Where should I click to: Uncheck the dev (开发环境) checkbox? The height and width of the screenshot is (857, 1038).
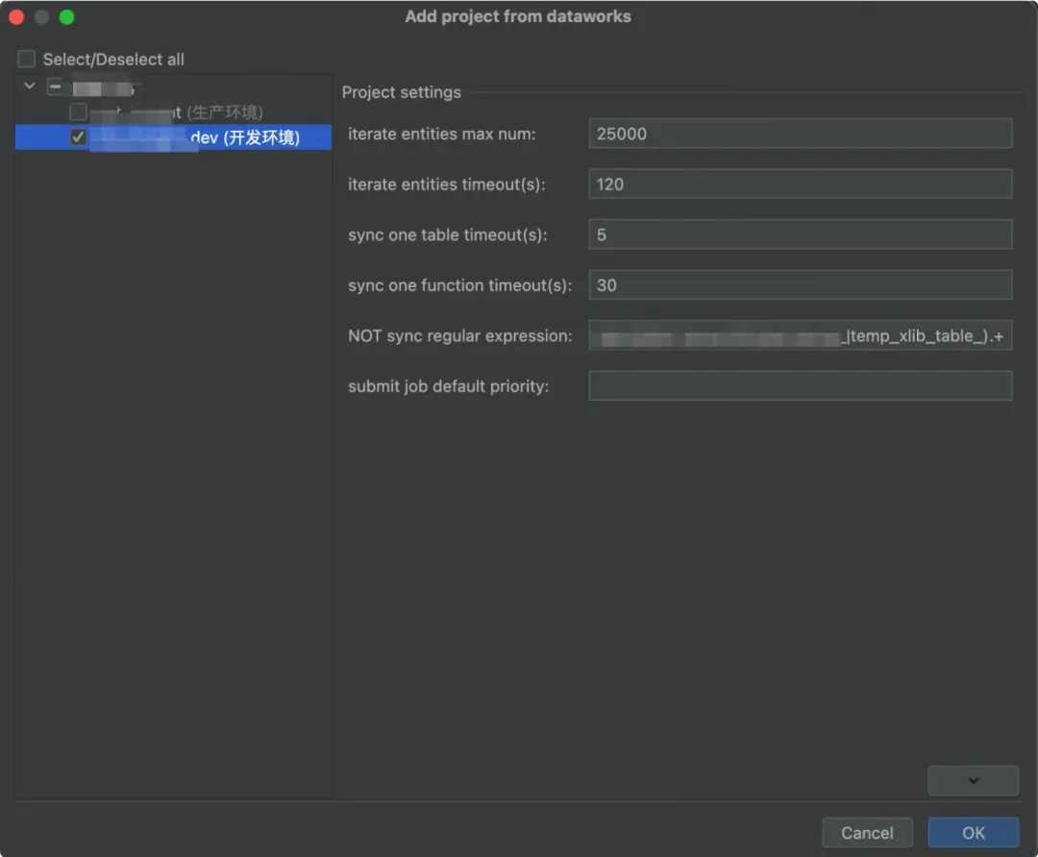point(78,137)
